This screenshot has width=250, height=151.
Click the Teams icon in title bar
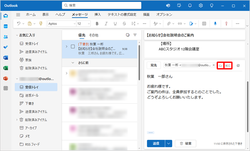pos(168,5)
